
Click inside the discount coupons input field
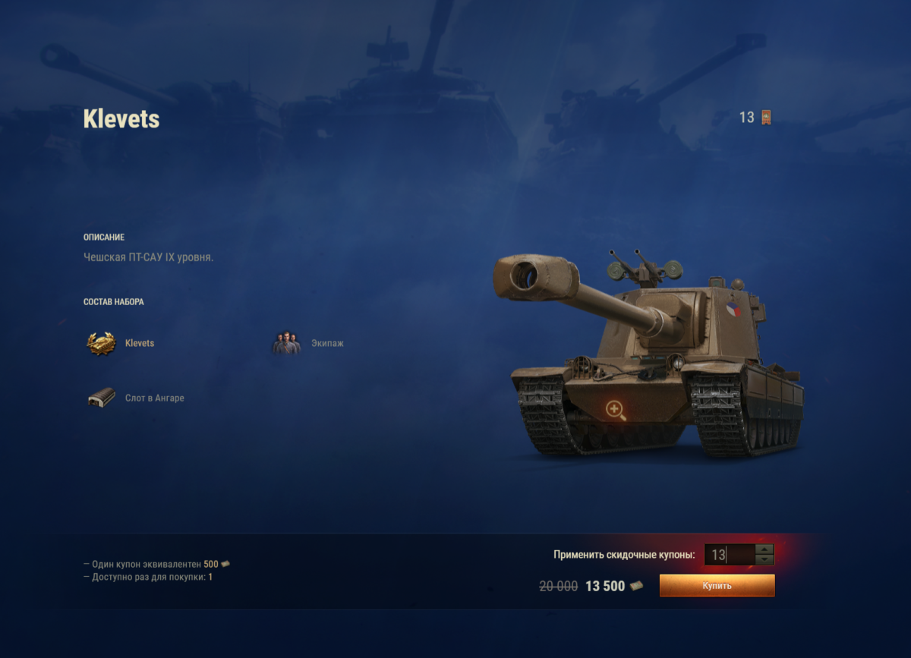click(x=730, y=555)
